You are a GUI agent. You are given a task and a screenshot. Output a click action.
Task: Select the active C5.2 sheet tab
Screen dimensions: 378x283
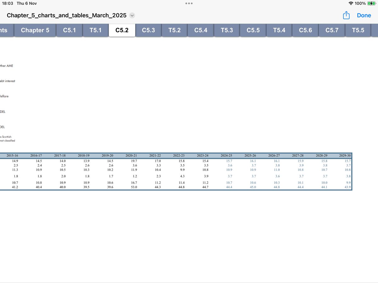point(122,30)
